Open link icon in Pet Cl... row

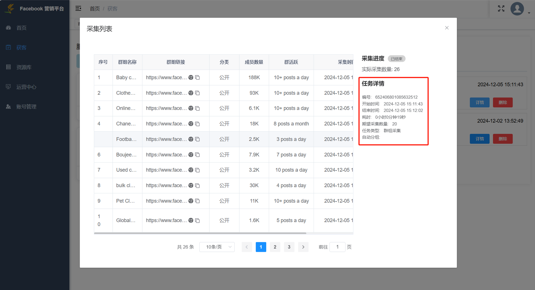point(191,201)
